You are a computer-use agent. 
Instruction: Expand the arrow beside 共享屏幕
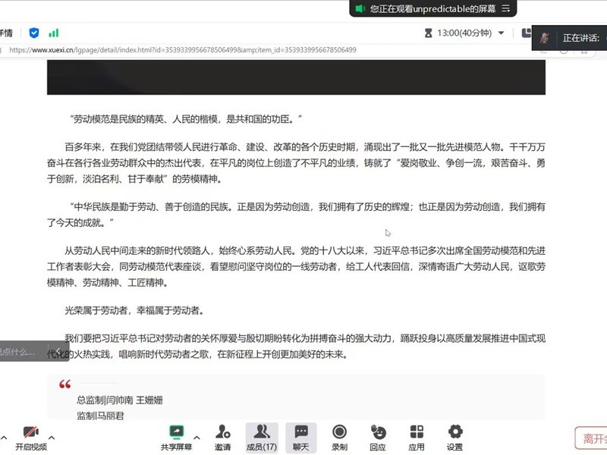coord(197,438)
